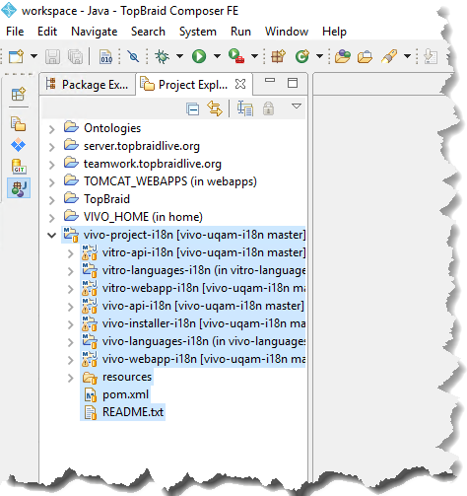Switch to the TopBraid perspective icon
This screenshot has height=496, width=467.
click(18, 145)
